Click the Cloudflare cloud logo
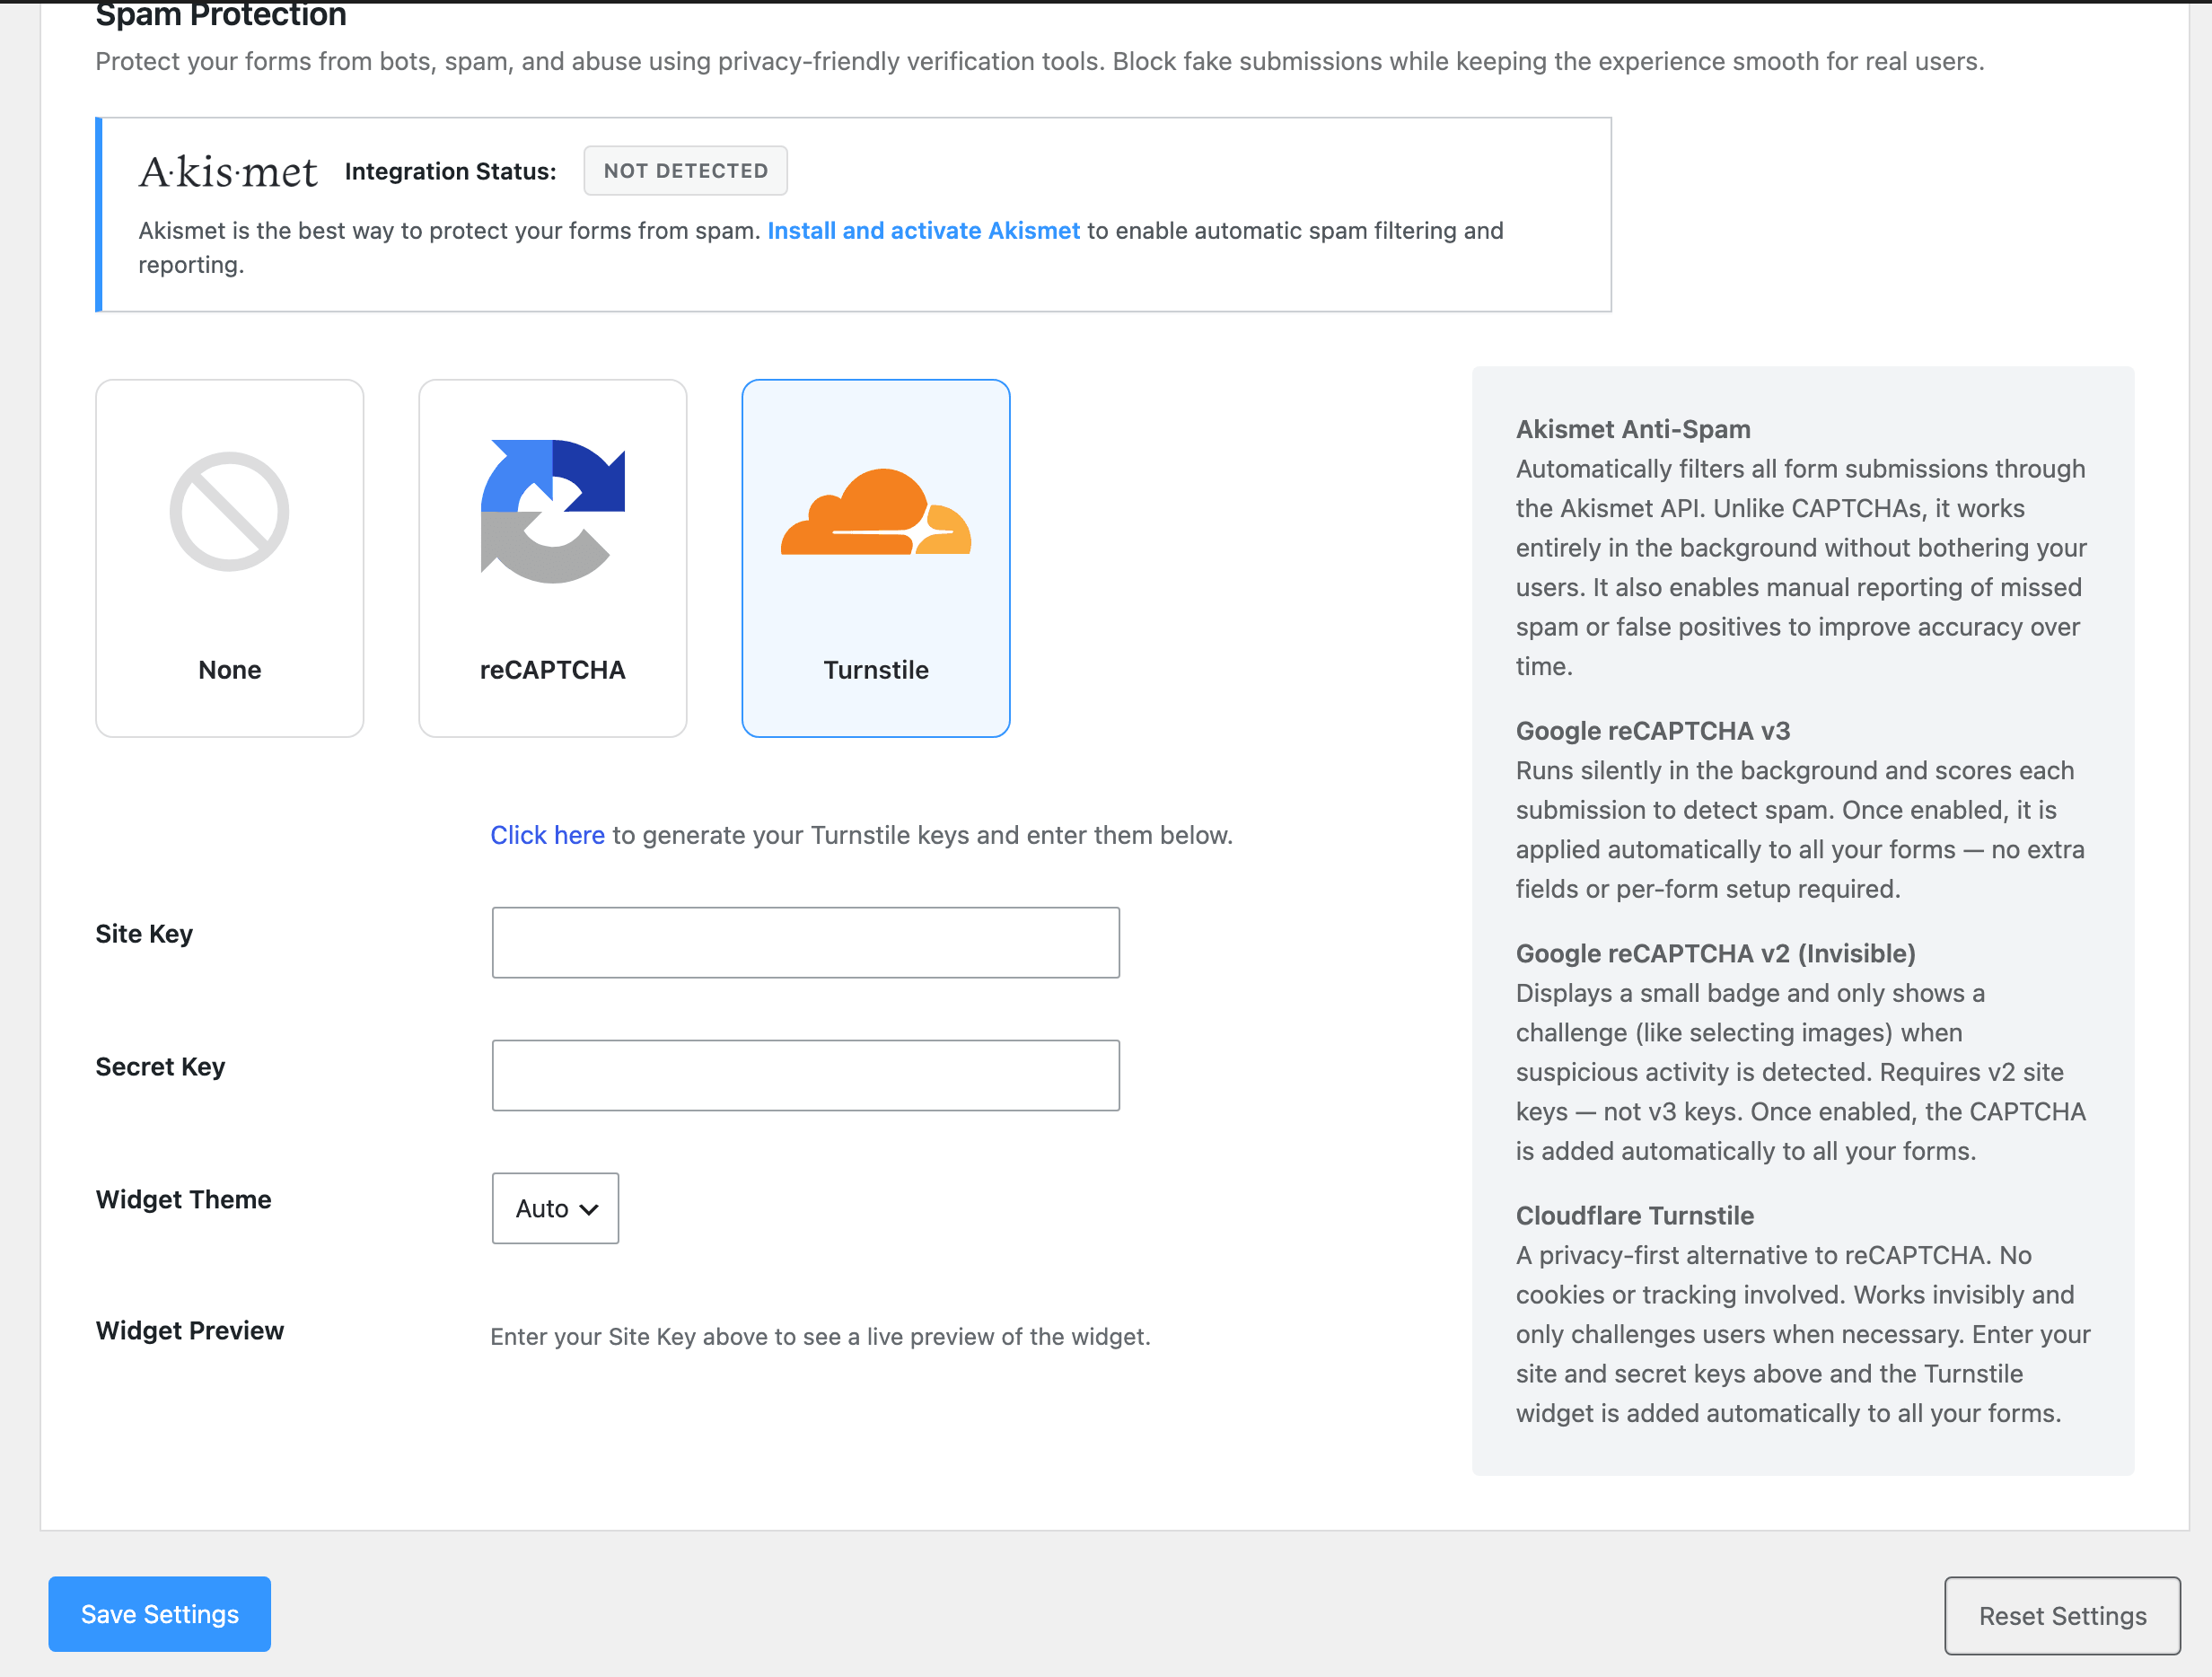The width and height of the screenshot is (2212, 1677). [876, 512]
